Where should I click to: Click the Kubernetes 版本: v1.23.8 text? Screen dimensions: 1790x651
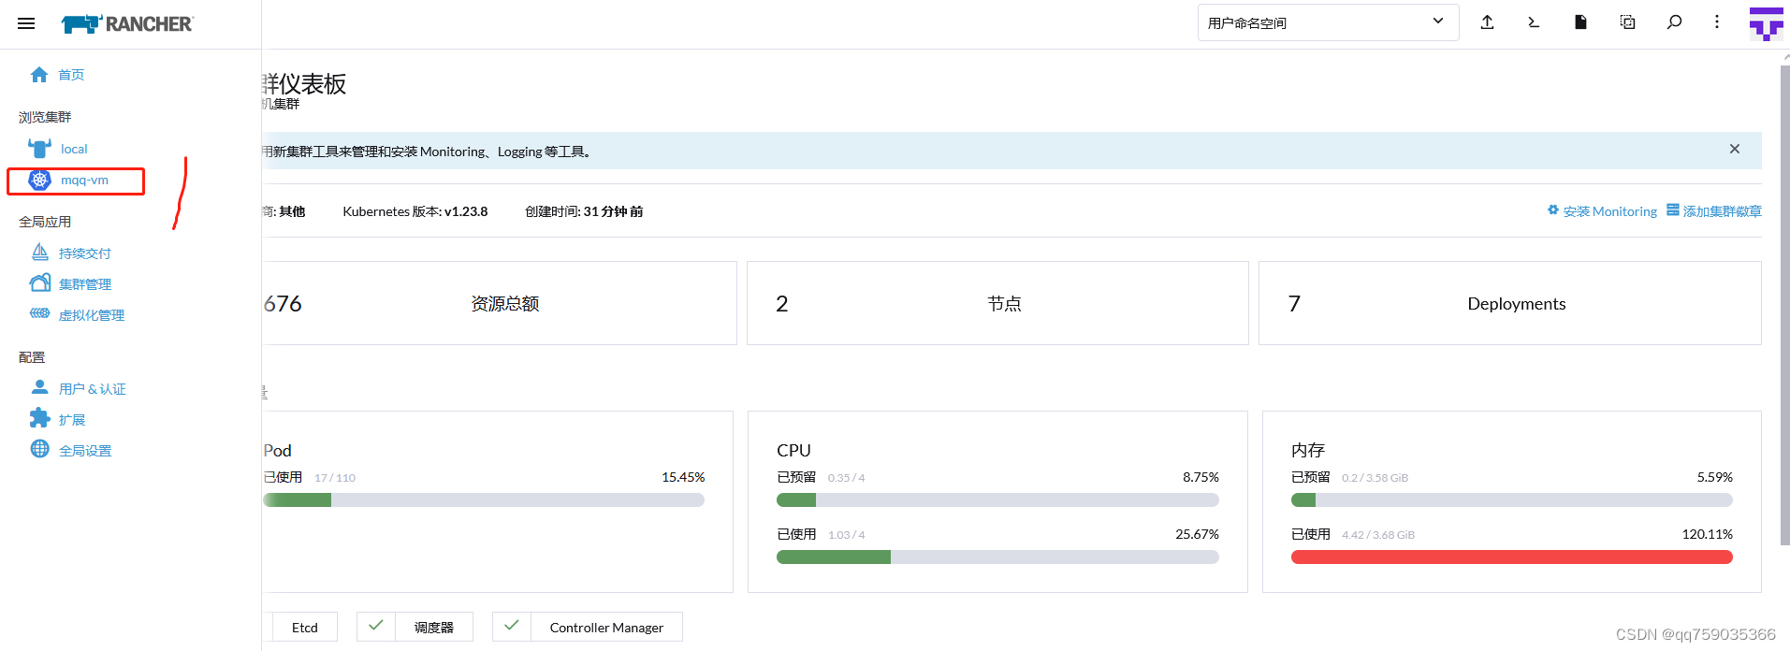[x=415, y=211]
